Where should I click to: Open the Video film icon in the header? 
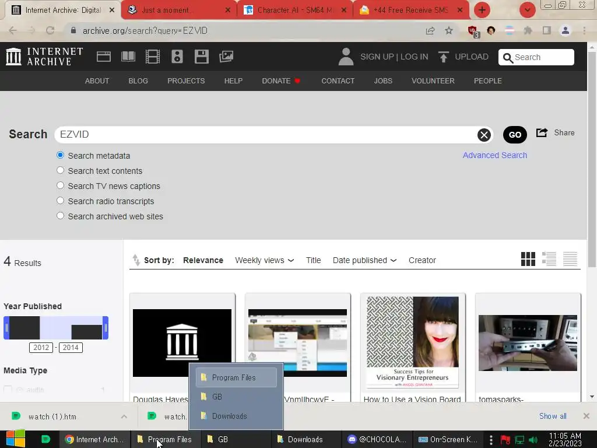[x=153, y=57]
